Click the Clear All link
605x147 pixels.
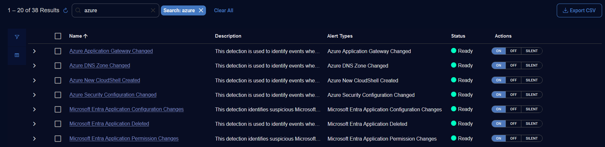224,11
